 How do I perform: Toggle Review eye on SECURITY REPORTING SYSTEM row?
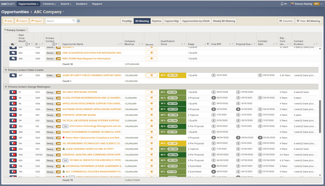pyautogui.click(x=152, y=92)
